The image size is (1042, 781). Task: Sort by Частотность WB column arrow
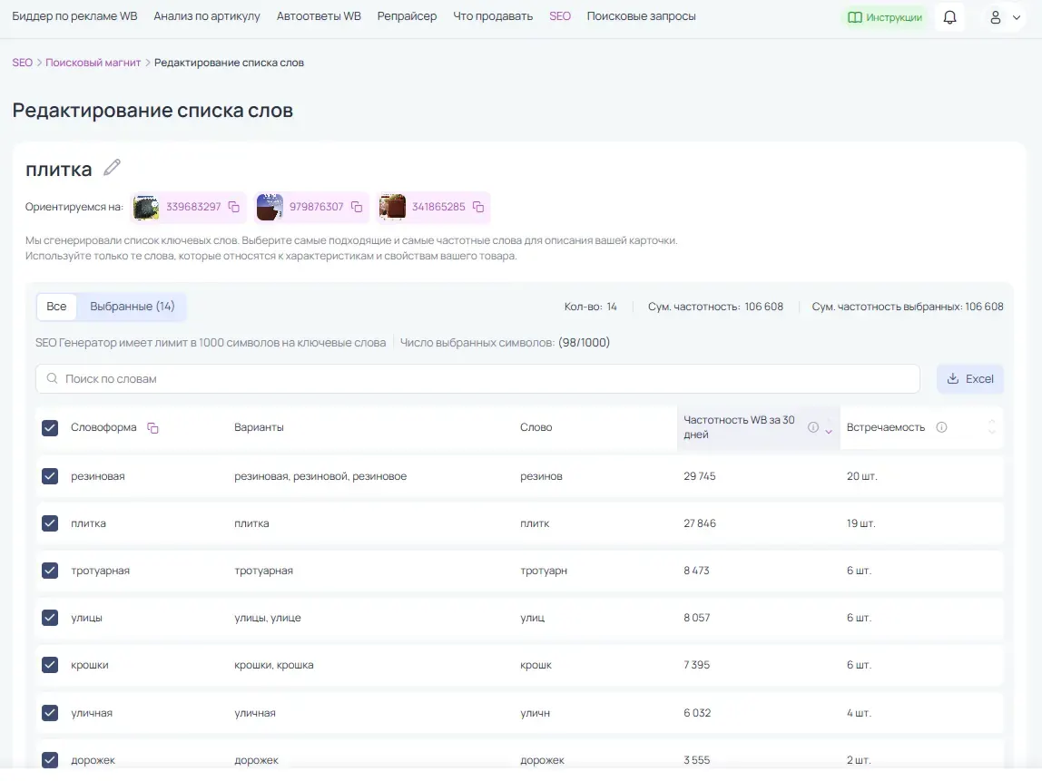pyautogui.click(x=829, y=432)
